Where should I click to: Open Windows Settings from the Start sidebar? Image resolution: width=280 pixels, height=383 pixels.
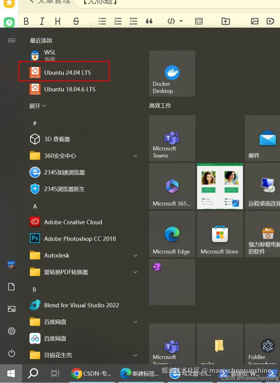(11, 331)
